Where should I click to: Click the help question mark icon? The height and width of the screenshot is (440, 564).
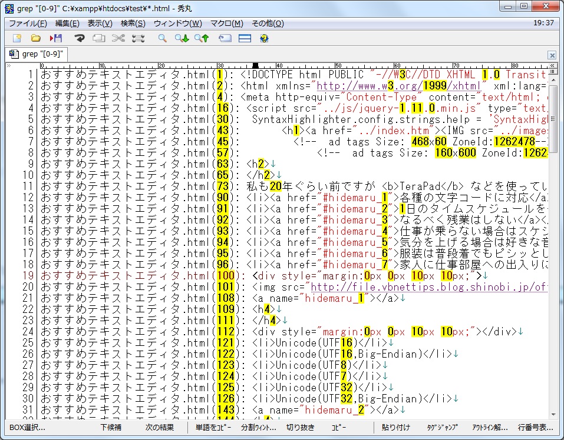265,38
